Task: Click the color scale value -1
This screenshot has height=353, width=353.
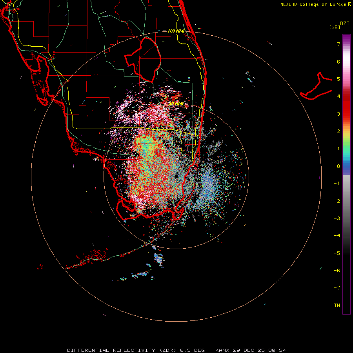Action: point(337,184)
